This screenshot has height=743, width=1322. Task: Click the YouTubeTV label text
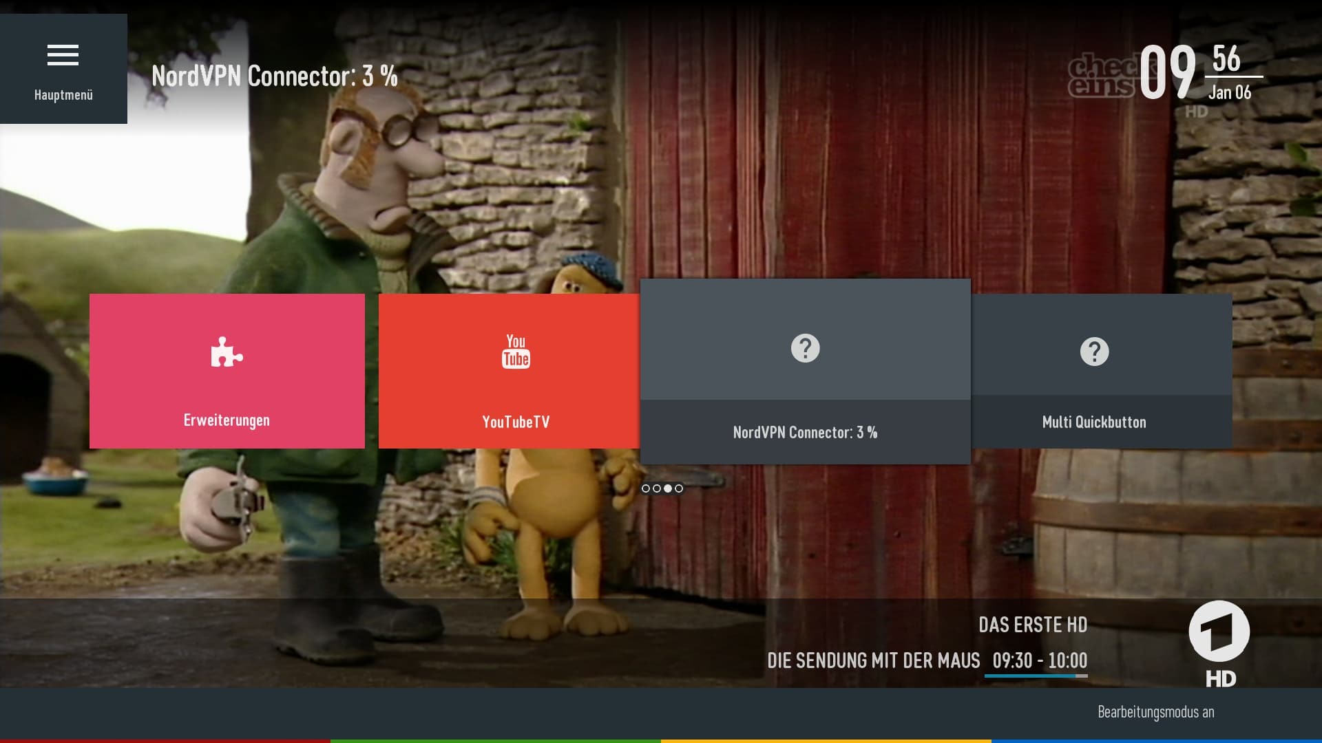[x=516, y=422]
